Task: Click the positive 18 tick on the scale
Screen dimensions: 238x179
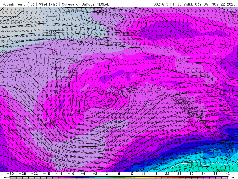Action: pyautogui.click(x=155, y=174)
